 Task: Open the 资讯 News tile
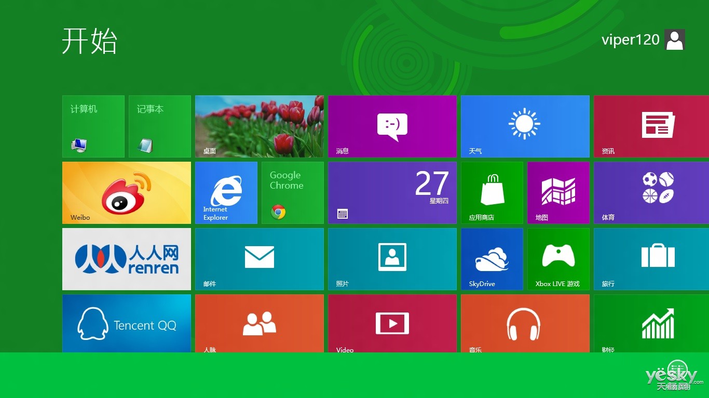651,126
